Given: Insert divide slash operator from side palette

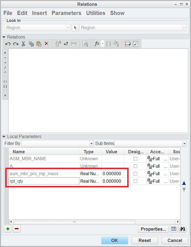Looking at the screenshot, I should (5, 68).
